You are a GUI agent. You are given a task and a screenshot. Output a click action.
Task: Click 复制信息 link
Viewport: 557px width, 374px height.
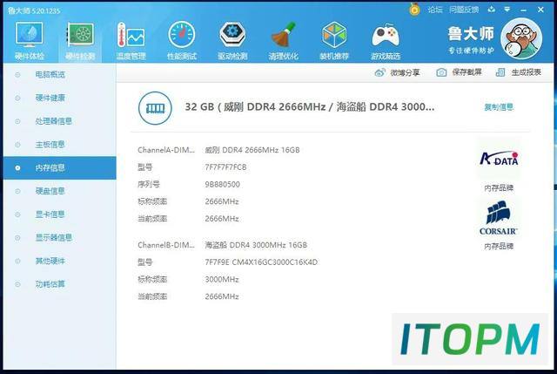(499, 107)
